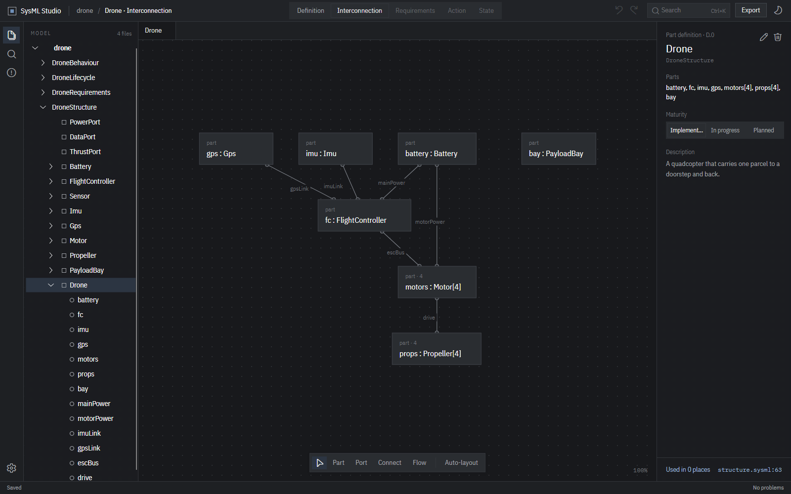
Task: Choose the Part tool
Action: pyautogui.click(x=339, y=463)
